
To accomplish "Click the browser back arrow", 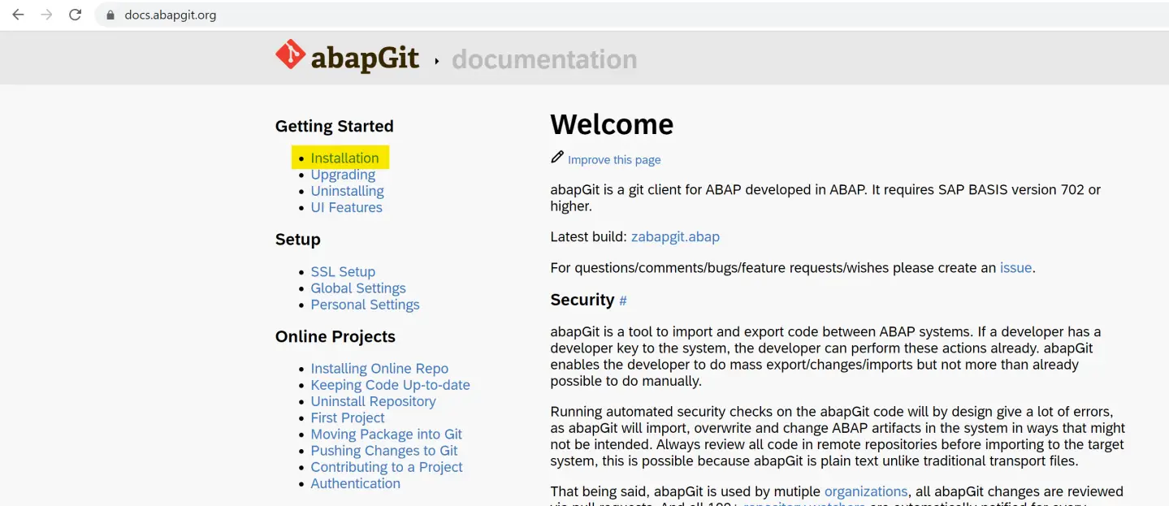I will coord(18,15).
